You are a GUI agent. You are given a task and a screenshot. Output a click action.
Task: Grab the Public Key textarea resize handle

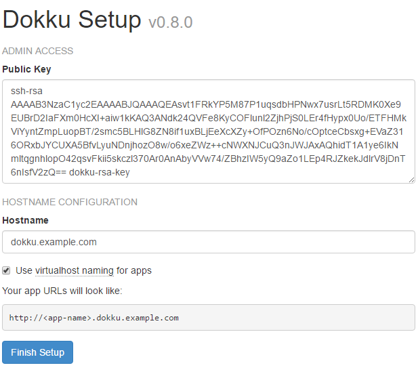[x=411, y=179]
